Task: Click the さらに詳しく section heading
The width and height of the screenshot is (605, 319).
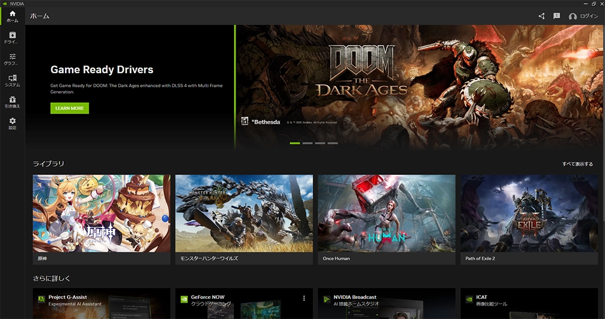Action: pos(51,278)
